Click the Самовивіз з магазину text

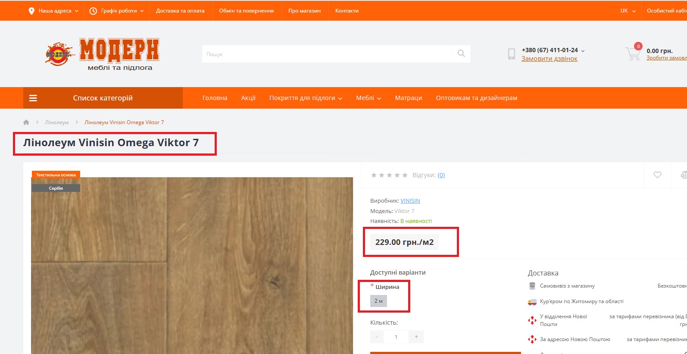tap(567, 286)
